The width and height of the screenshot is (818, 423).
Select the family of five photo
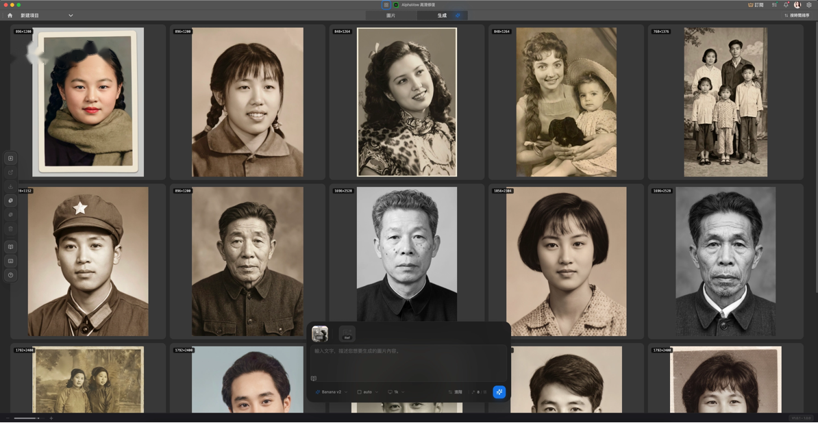pos(726,102)
